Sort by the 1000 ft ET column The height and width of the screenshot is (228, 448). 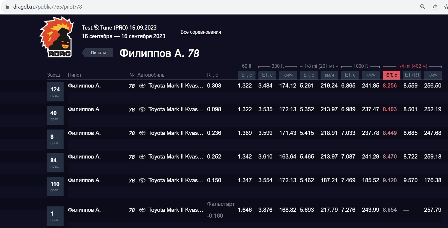[x=350, y=75]
